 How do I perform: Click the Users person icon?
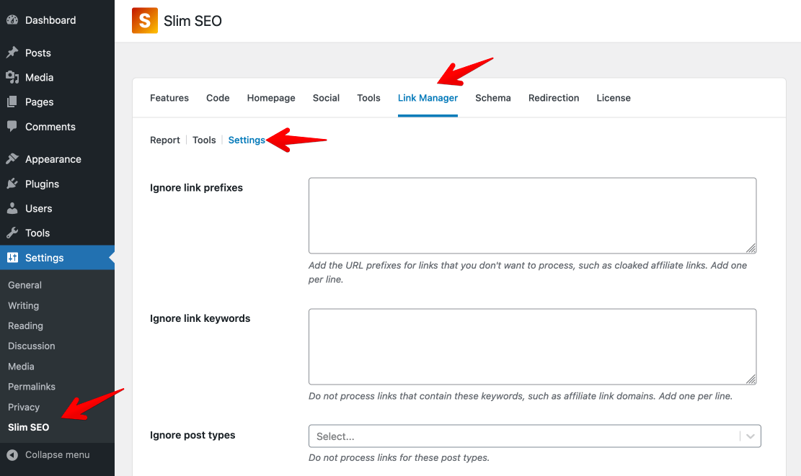12,208
